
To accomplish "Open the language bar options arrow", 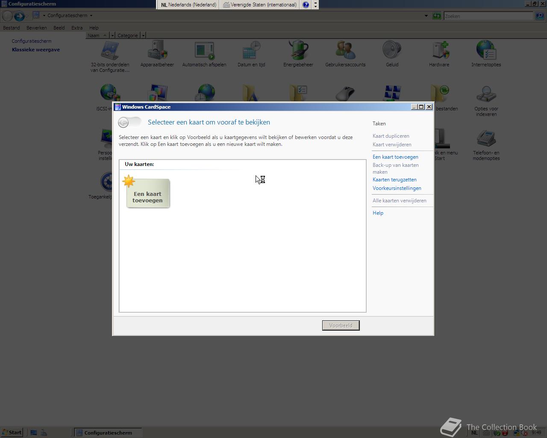I will pos(316,7).
